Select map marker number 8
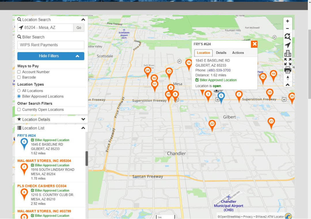The height and width of the screenshot is (219, 311). tap(170, 88)
